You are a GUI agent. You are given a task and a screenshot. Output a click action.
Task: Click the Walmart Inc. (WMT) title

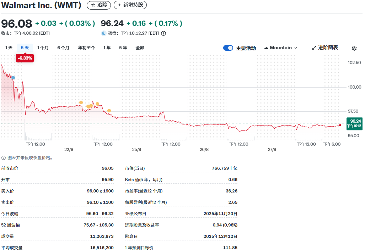[x=41, y=5]
